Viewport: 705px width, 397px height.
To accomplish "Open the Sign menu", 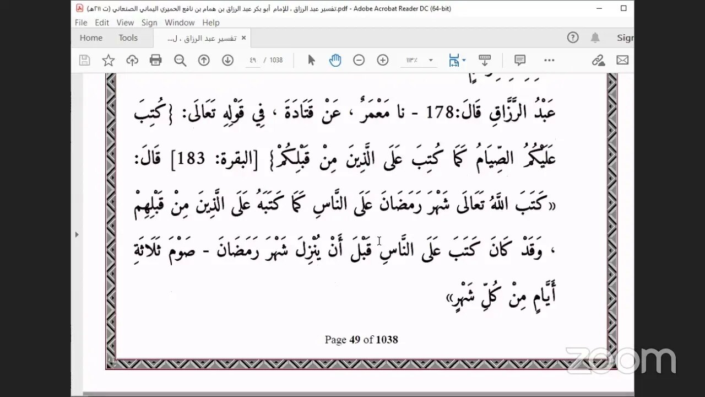I will [x=149, y=23].
